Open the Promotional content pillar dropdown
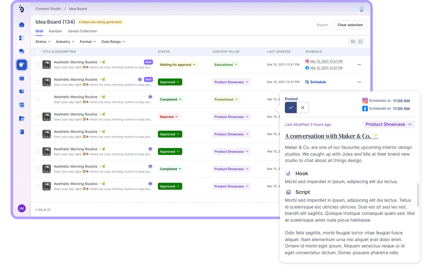Image resolution: width=433 pixels, height=280 pixels. [226, 99]
